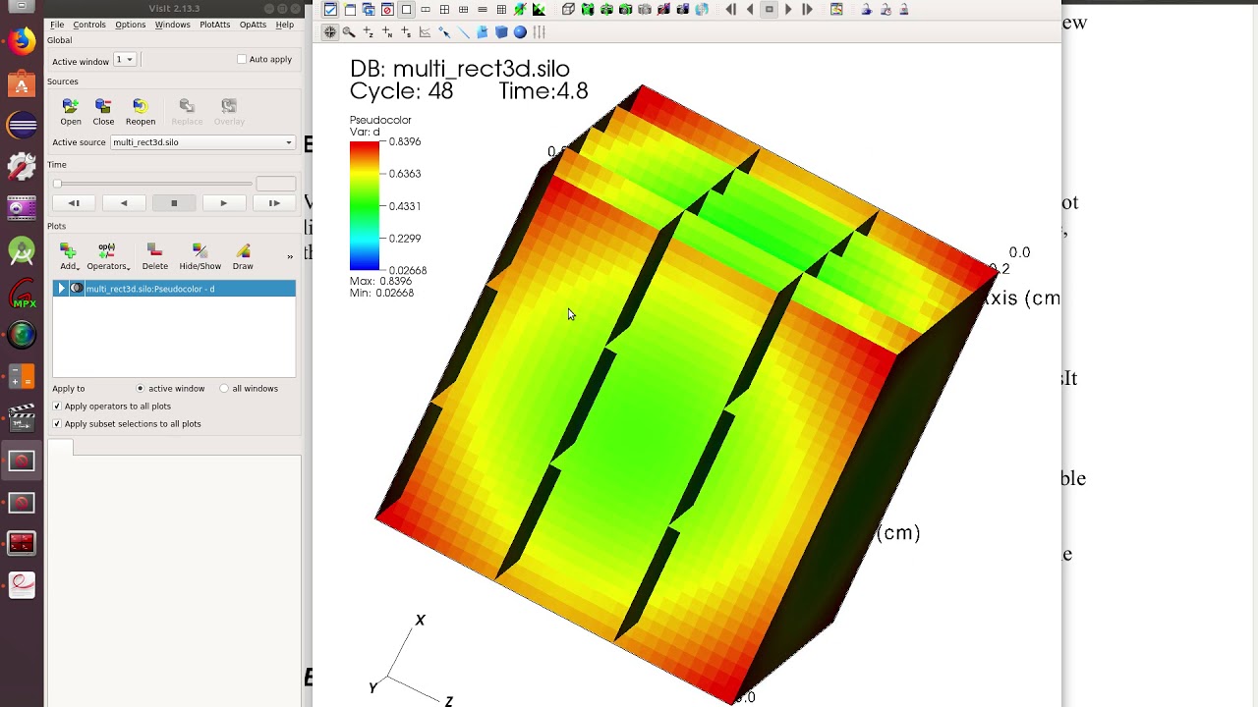The width and height of the screenshot is (1258, 707).
Task: Enable the blue Box tool
Action: [x=501, y=32]
